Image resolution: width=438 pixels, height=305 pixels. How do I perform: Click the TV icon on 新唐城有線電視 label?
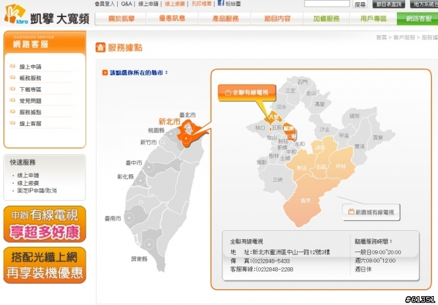click(351, 212)
